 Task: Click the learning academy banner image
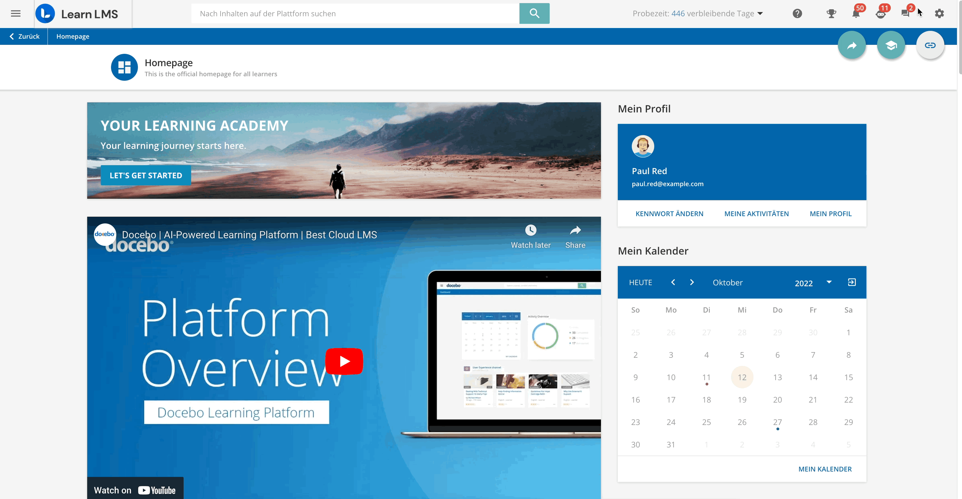(344, 150)
